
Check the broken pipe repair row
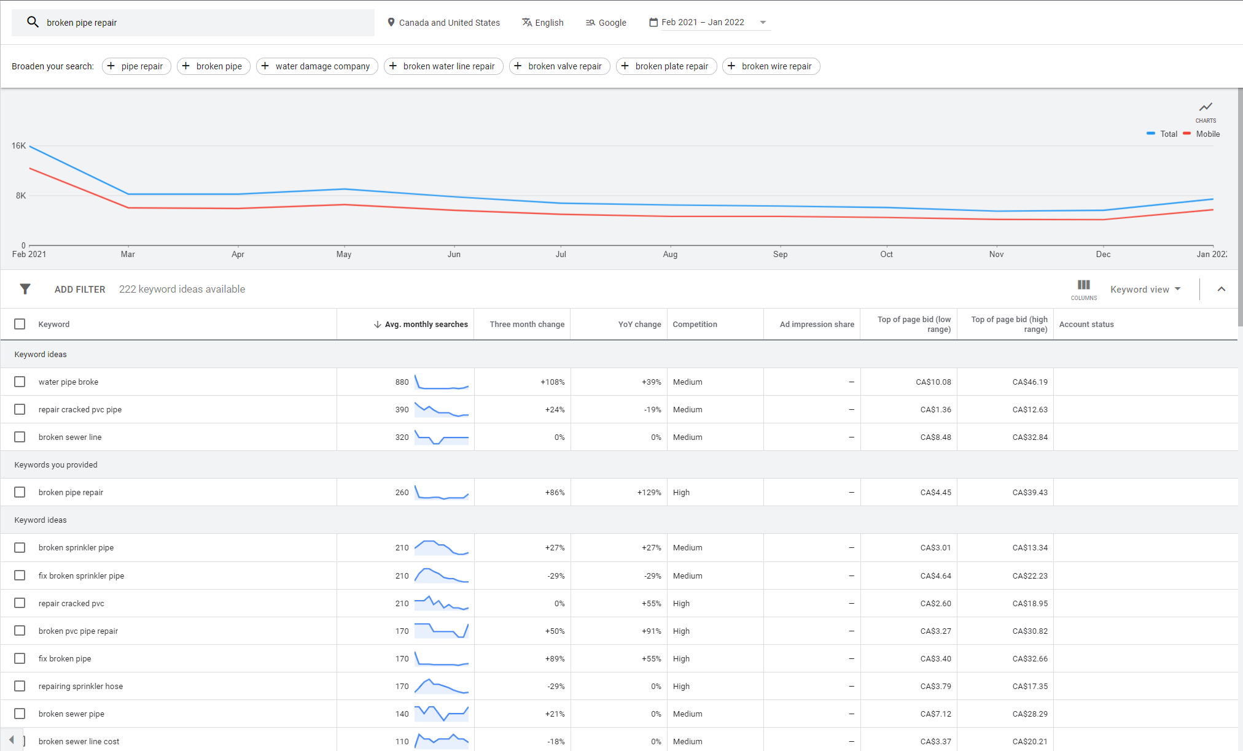coord(20,492)
